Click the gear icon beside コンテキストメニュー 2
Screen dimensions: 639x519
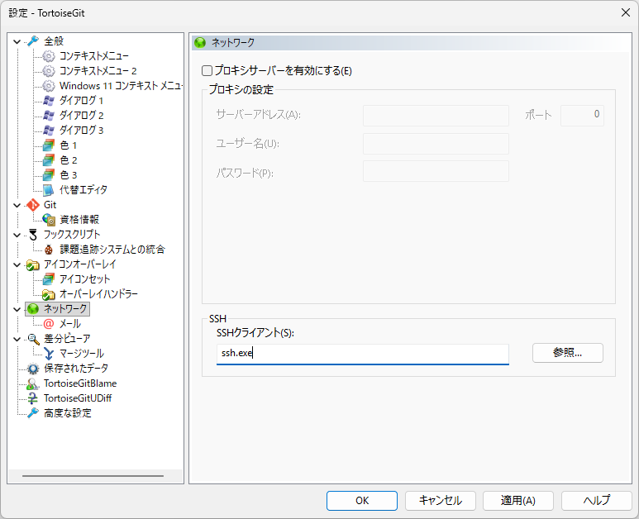click(49, 71)
